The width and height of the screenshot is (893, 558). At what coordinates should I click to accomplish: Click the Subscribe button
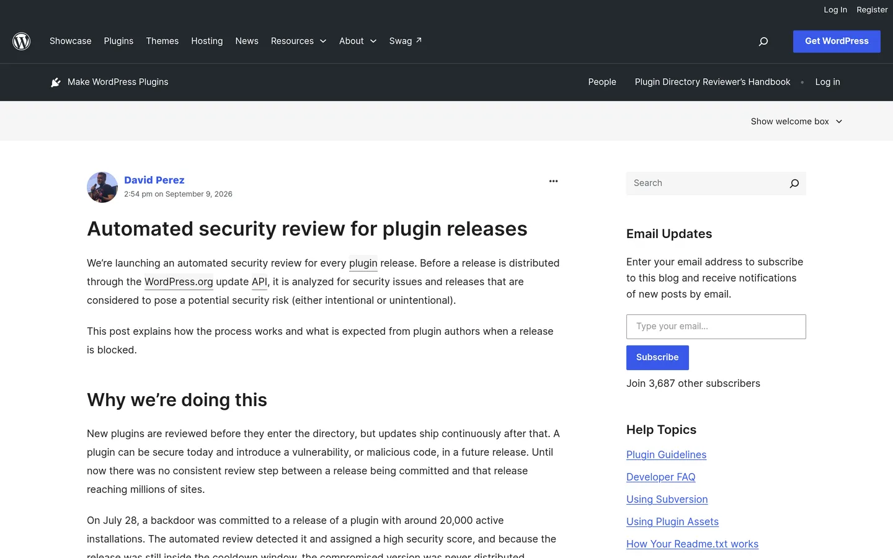click(657, 358)
